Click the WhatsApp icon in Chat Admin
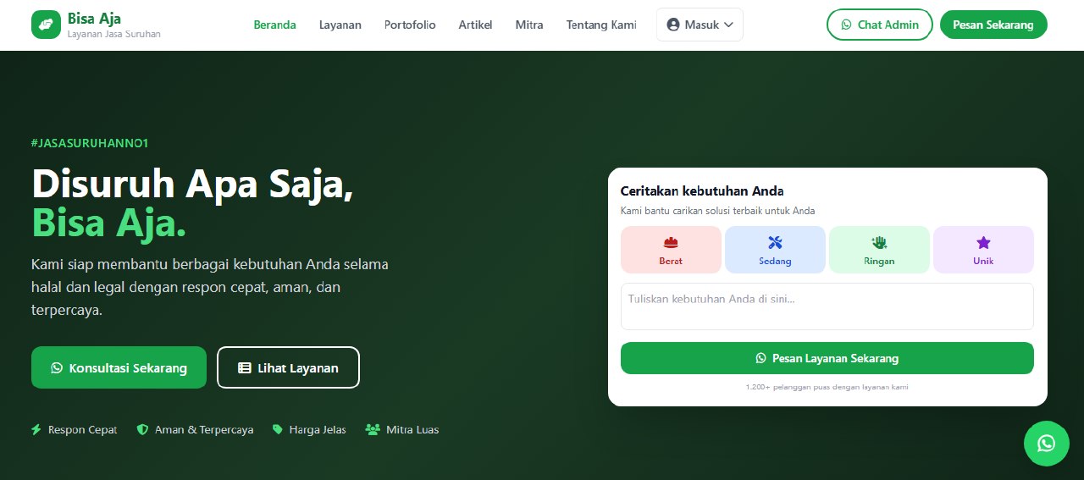 846,25
